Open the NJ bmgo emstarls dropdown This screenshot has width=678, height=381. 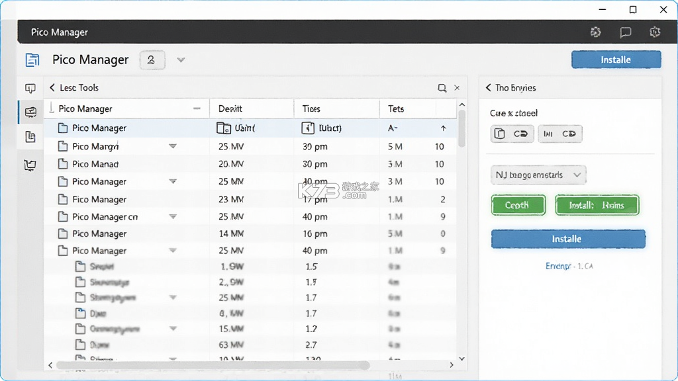pyautogui.click(x=538, y=175)
